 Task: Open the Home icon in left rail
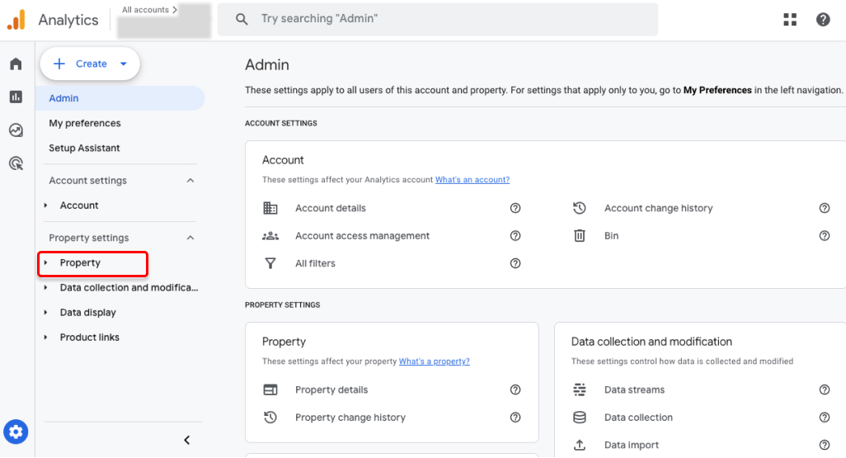pos(16,64)
